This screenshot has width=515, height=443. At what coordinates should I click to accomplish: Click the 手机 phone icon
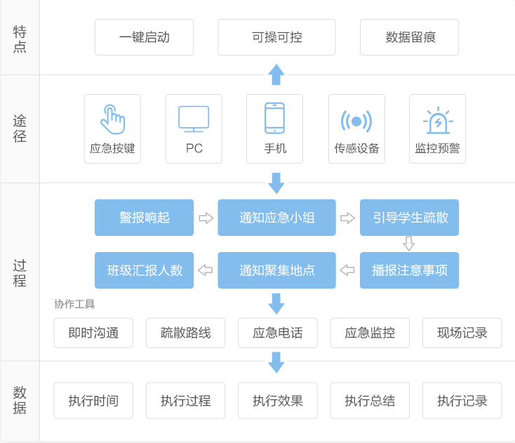pyautogui.click(x=274, y=118)
